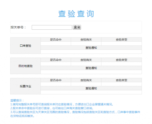This screenshot has height=124, width=152.
Task: Click 查验类型 header in 目的地查验 table
Action: 121,60
